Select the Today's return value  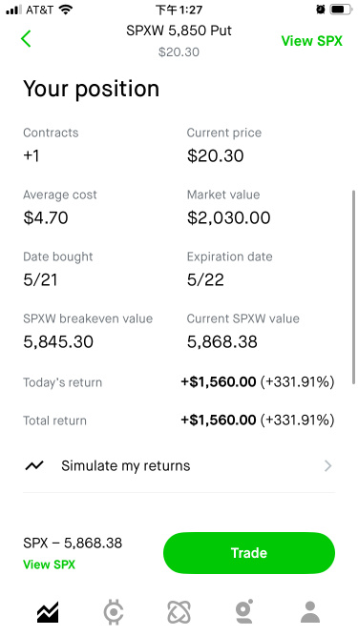tap(258, 381)
